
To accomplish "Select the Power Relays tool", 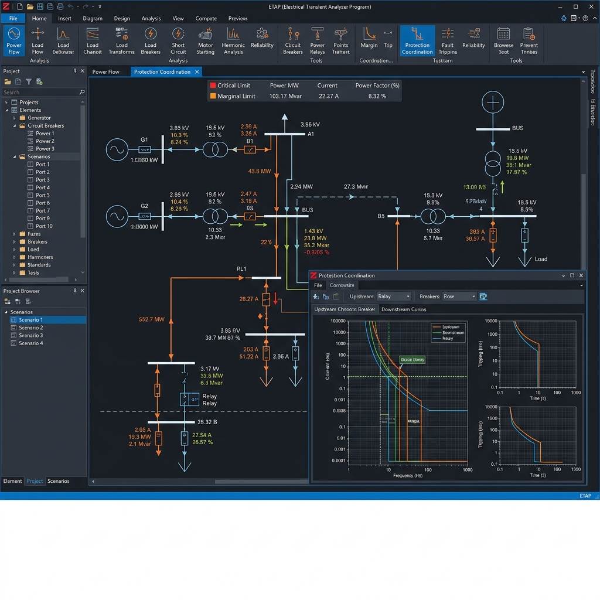I will point(317,41).
